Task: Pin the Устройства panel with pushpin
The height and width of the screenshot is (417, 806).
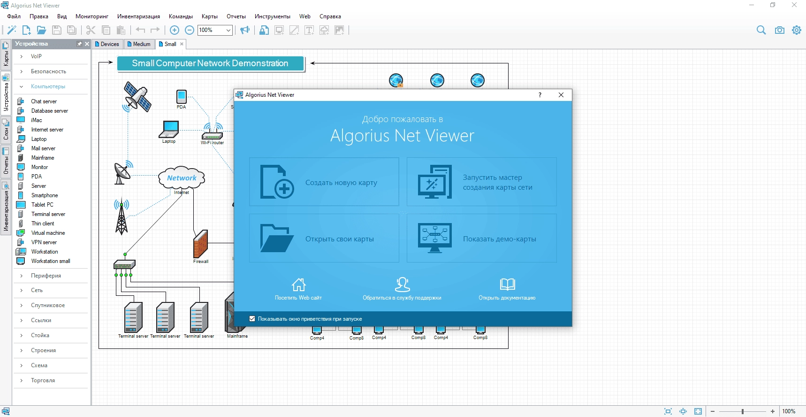Action: [79, 44]
